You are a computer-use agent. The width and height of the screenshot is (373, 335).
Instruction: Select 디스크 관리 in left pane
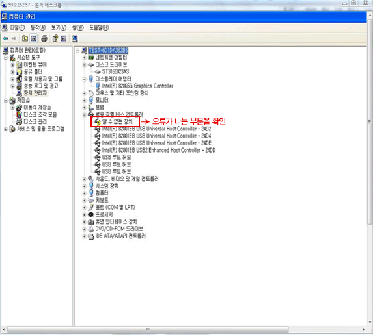(35, 121)
